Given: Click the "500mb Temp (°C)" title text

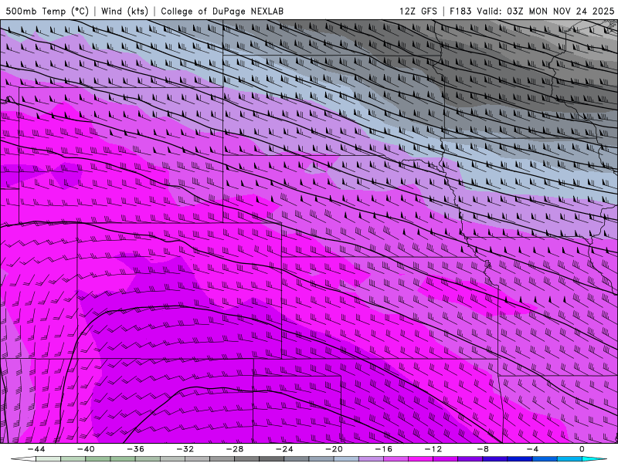Looking at the screenshot, I should (x=47, y=11).
